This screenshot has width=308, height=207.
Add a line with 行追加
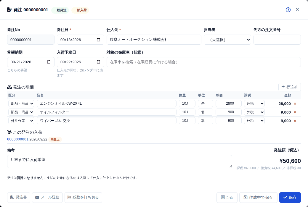coord(289,87)
